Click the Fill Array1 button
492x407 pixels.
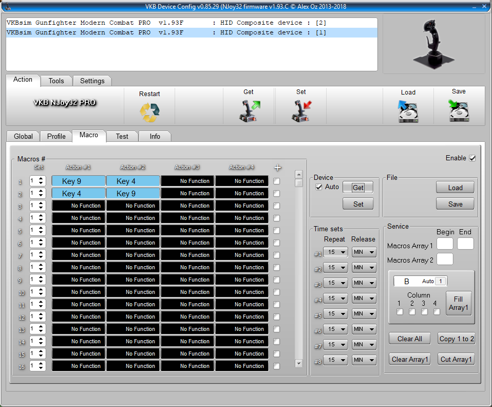tap(458, 303)
